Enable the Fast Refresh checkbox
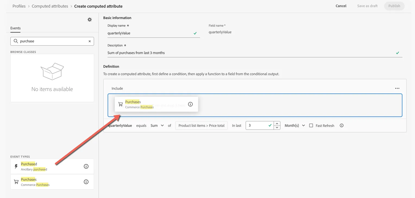The height and width of the screenshot is (198, 415). (311, 126)
